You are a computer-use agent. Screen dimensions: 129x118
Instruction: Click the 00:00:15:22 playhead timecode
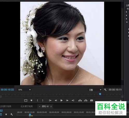(x=7, y=90)
